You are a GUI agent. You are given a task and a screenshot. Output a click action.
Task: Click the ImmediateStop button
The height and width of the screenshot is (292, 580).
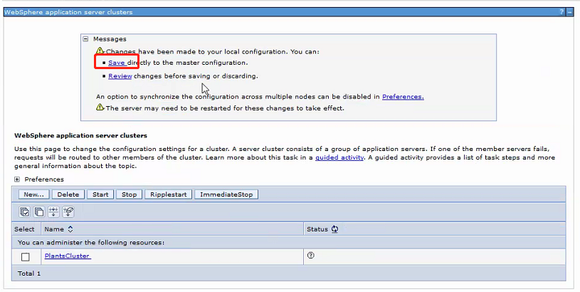tap(226, 194)
